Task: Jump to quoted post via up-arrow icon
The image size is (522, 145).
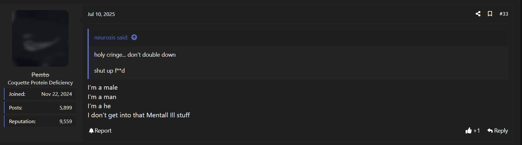Action: (x=134, y=37)
